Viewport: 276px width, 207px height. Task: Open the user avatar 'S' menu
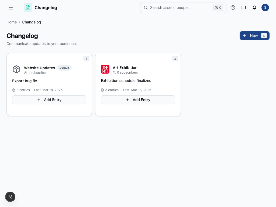pos(265,8)
